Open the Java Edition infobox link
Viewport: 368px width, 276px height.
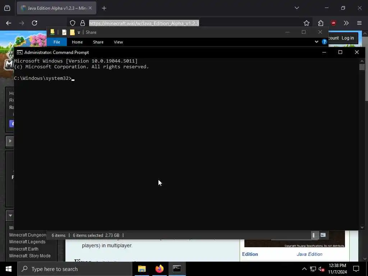tap(309, 254)
